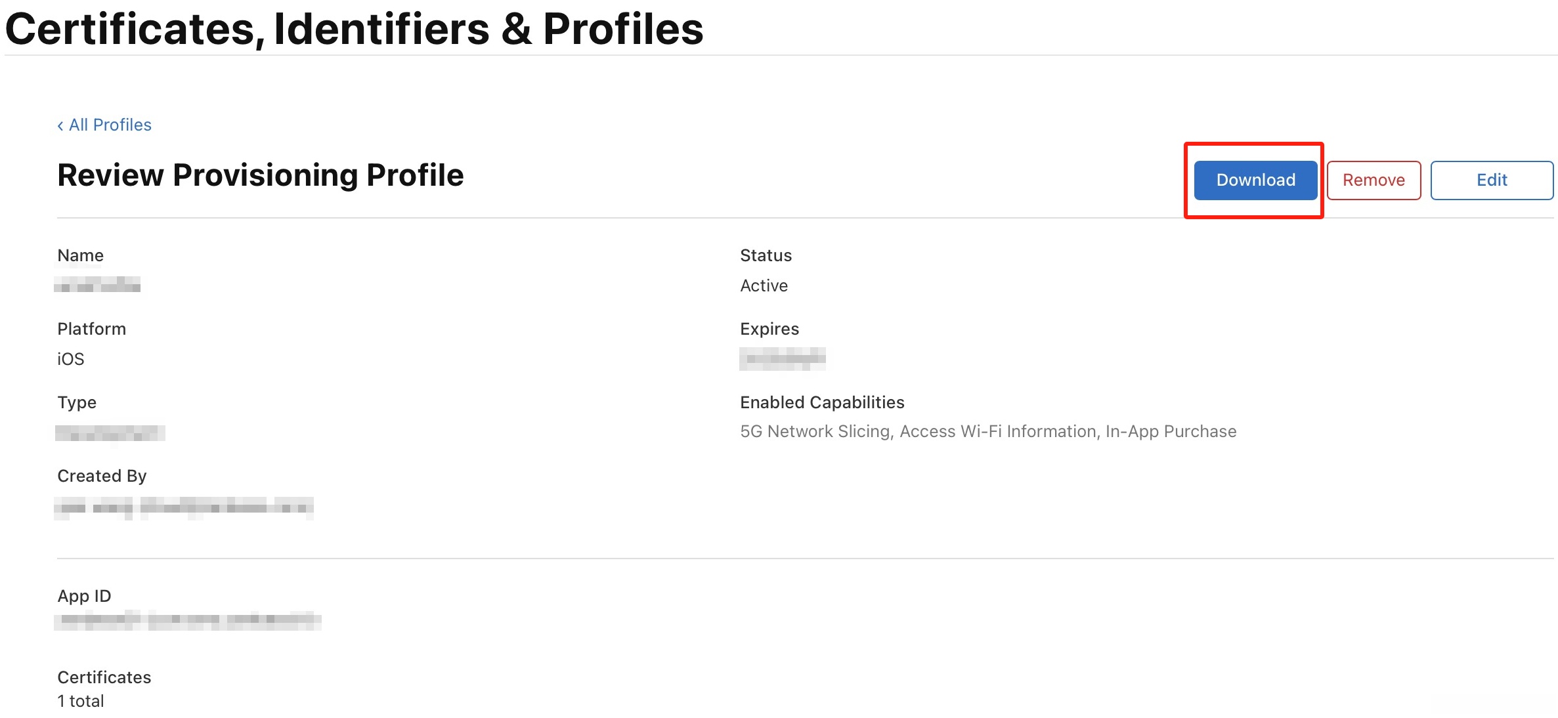The height and width of the screenshot is (718, 1558).
Task: Click the Status field label
Action: (x=766, y=255)
